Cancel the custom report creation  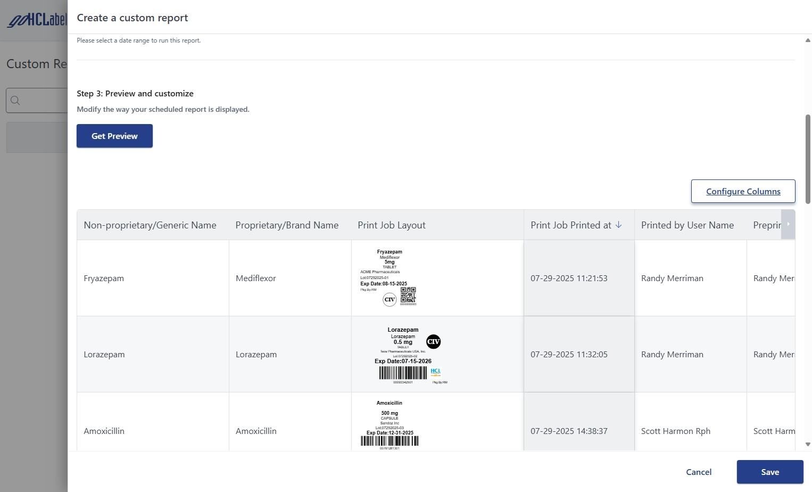click(698, 472)
